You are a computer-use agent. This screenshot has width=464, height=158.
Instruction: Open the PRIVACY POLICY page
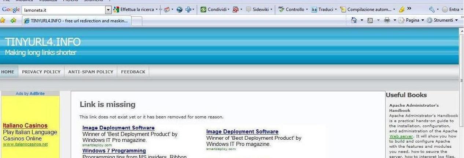pyautogui.click(x=41, y=72)
